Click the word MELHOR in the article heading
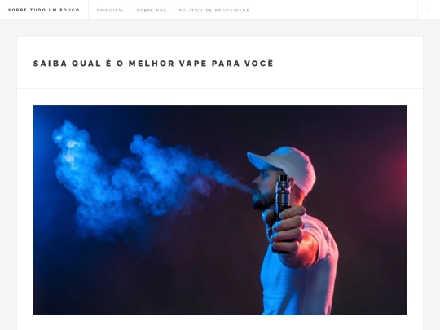 pos(152,64)
